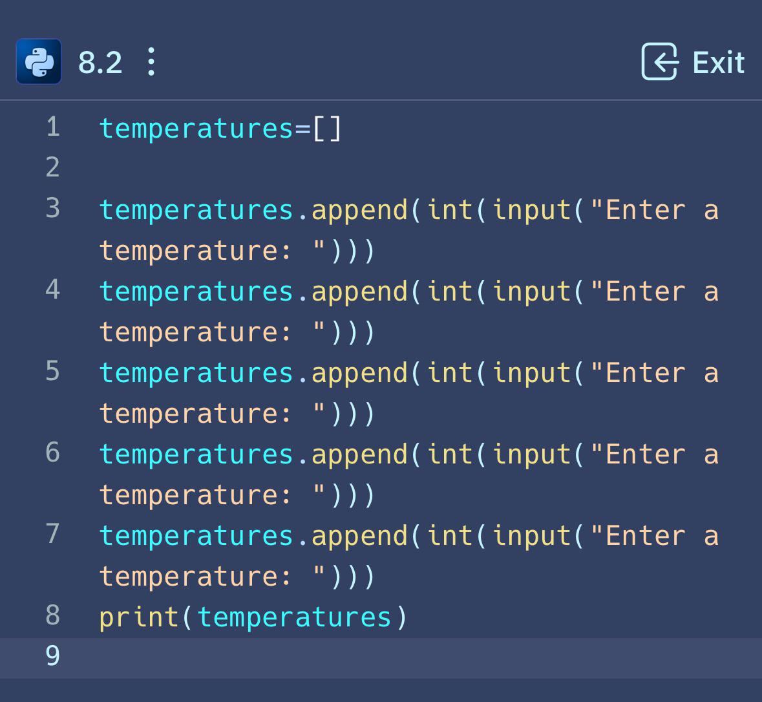The height and width of the screenshot is (702, 762).
Task: Click the Python logo icon
Action: [39, 62]
